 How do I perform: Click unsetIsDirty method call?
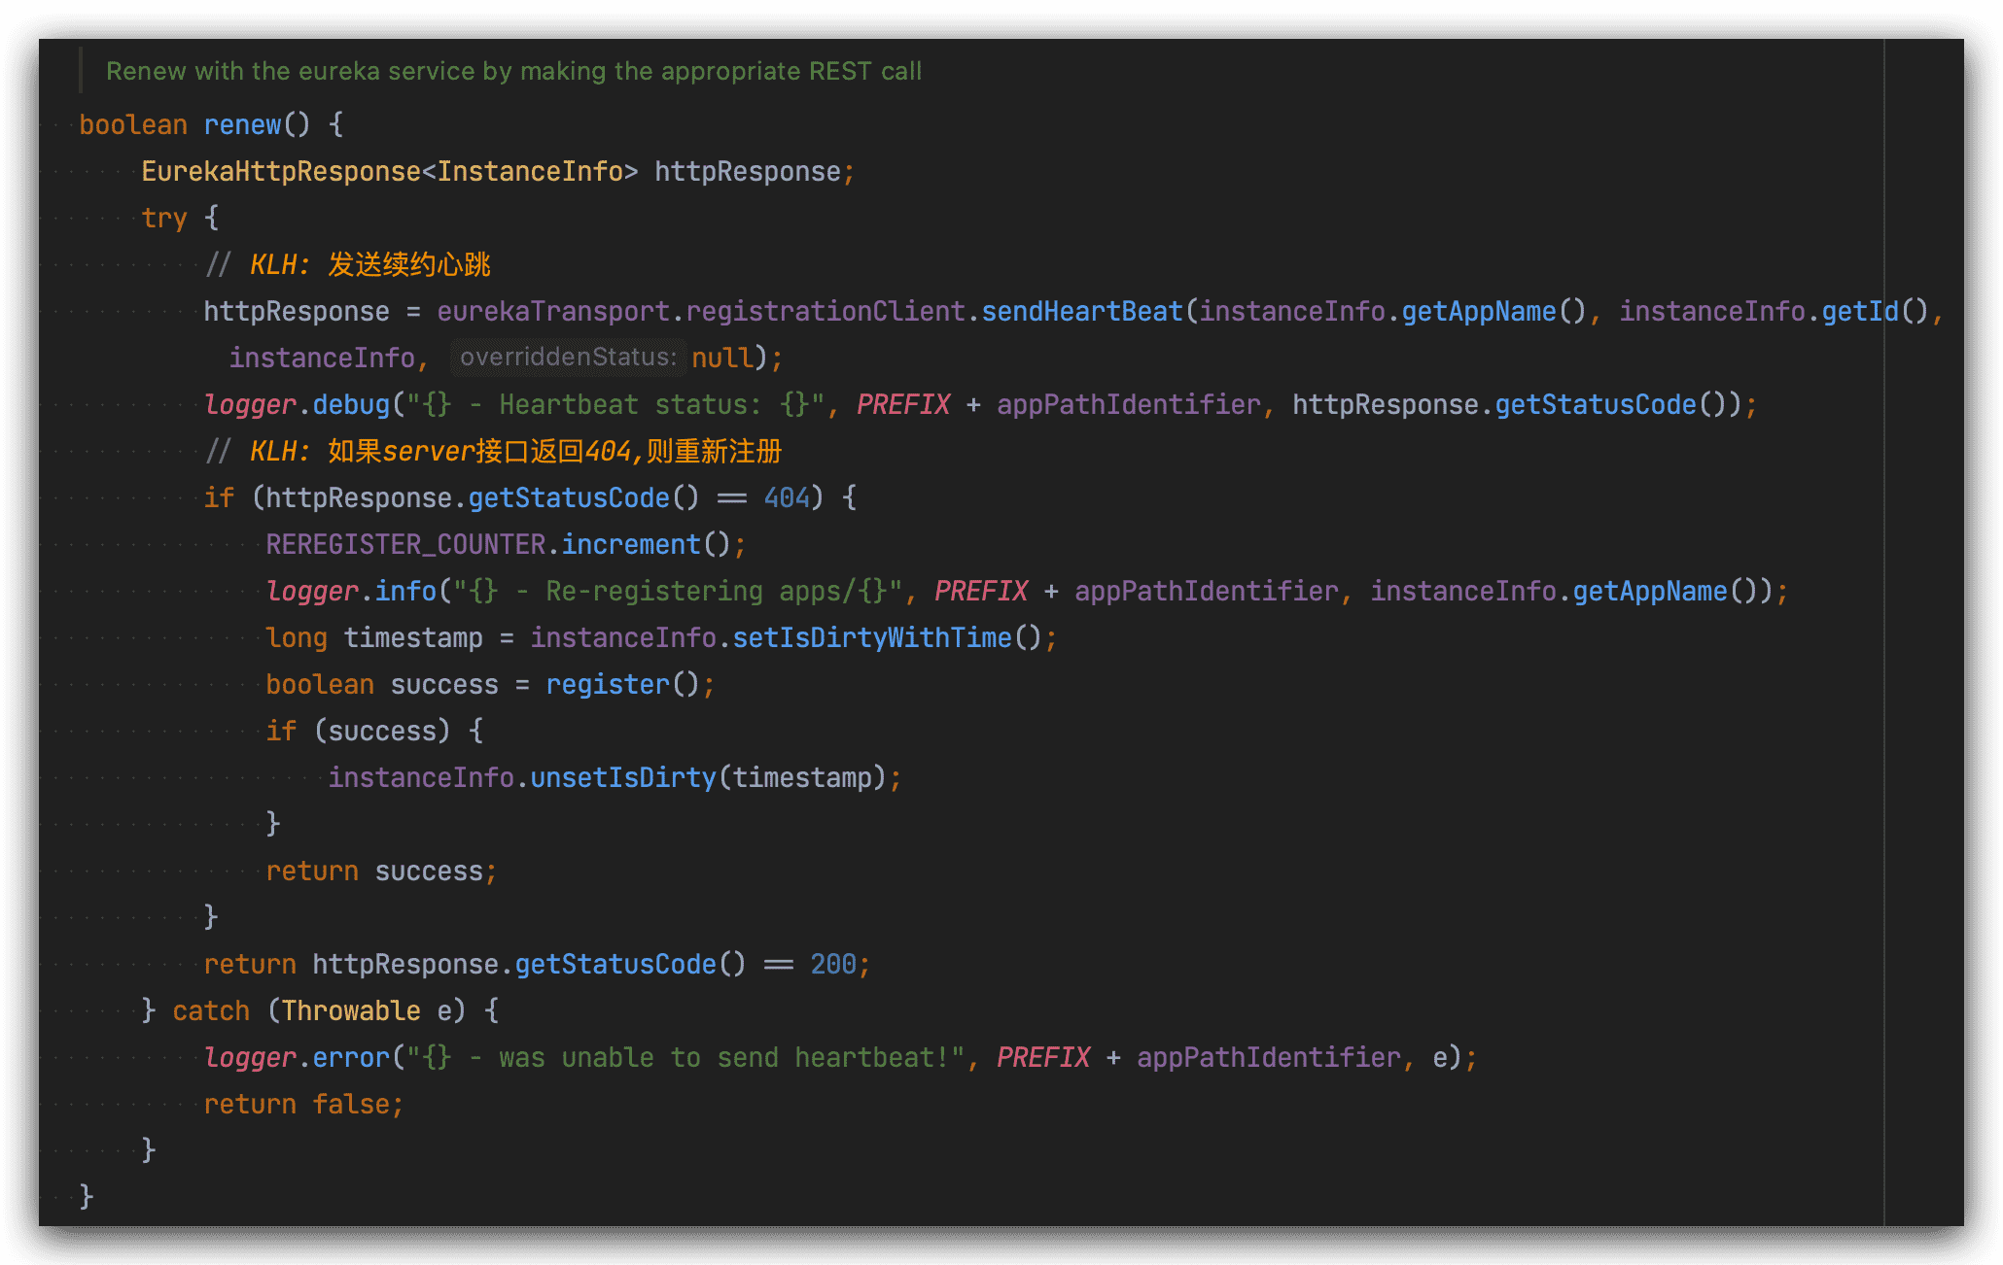pos(622,777)
